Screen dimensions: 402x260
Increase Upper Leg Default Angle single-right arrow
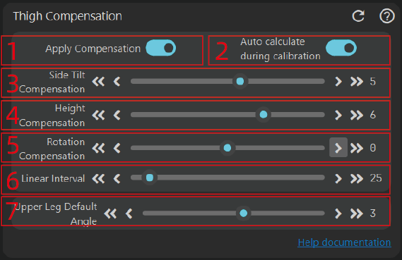point(338,213)
